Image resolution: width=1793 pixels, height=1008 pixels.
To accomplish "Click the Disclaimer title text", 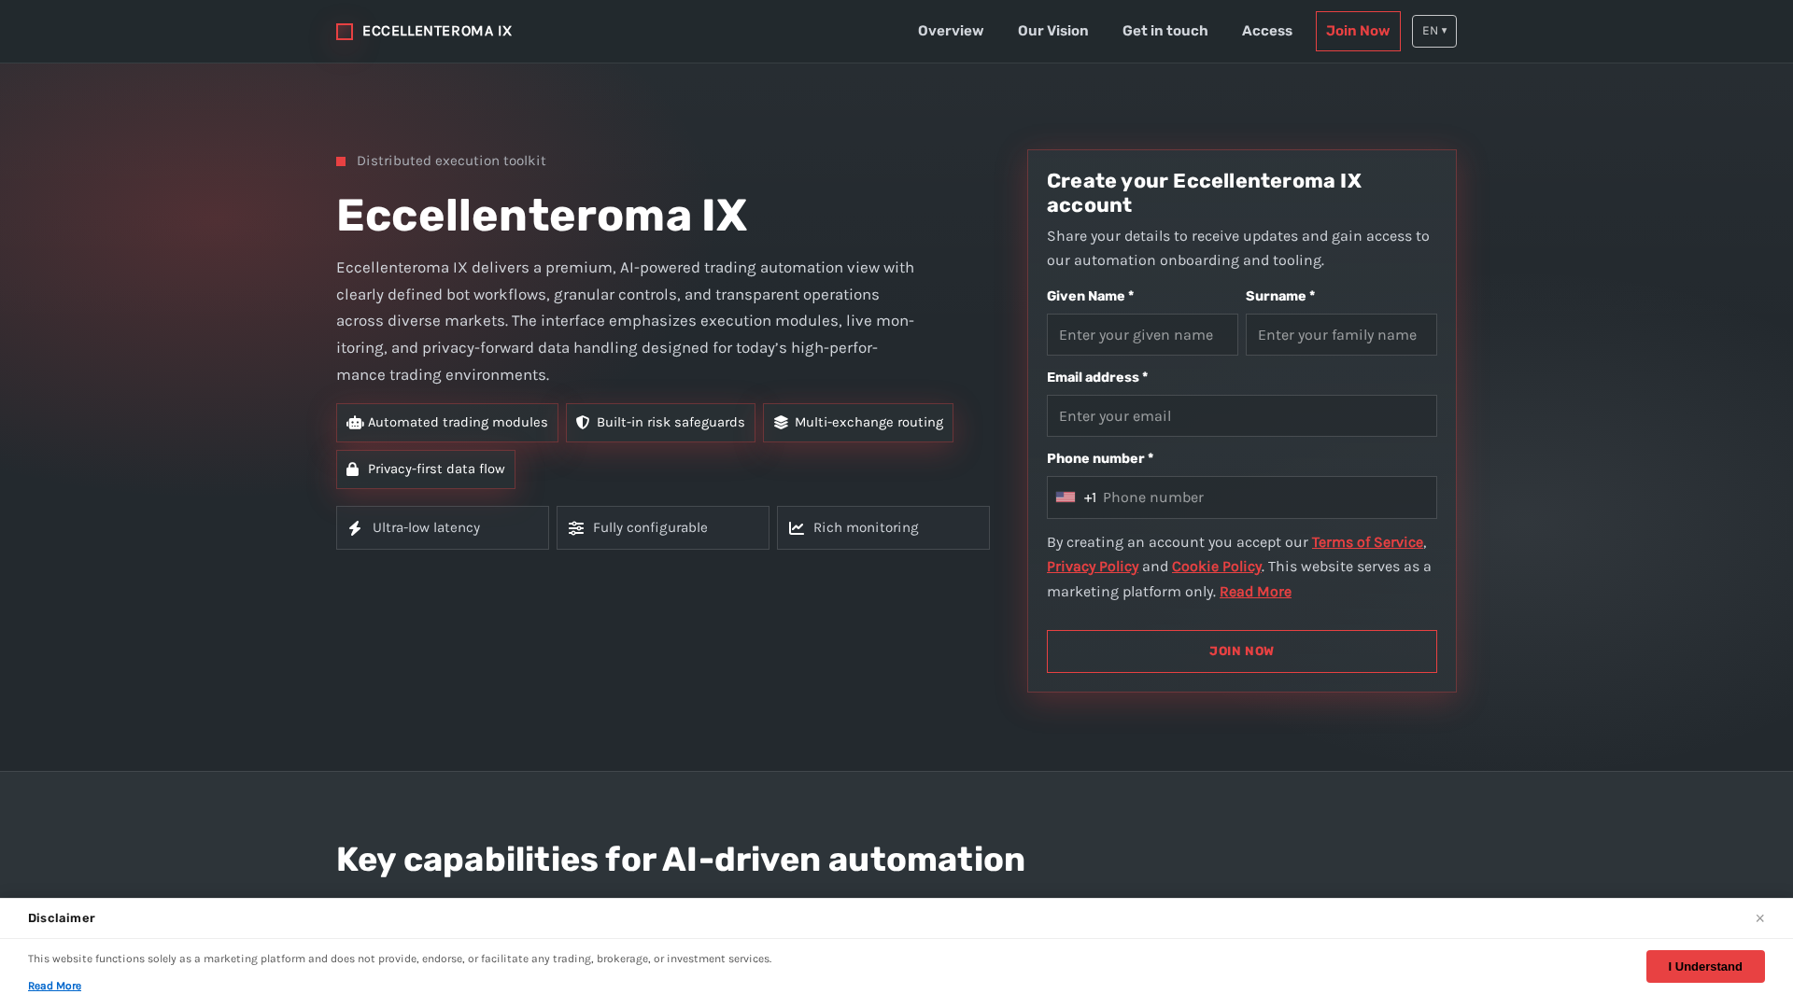I will click(x=62, y=918).
